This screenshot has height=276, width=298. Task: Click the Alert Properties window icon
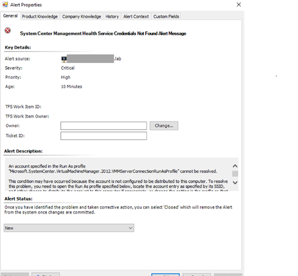[x=5, y=5]
